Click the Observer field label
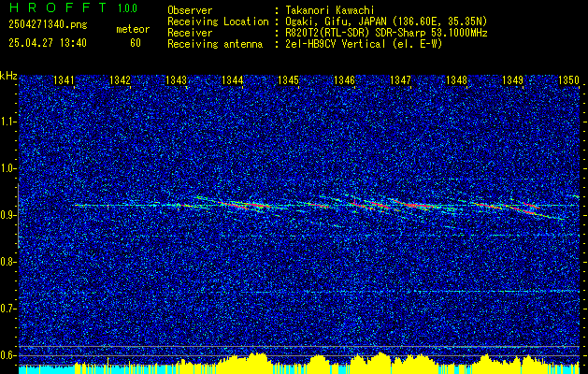Screen dimensions: 588x374 [190, 10]
